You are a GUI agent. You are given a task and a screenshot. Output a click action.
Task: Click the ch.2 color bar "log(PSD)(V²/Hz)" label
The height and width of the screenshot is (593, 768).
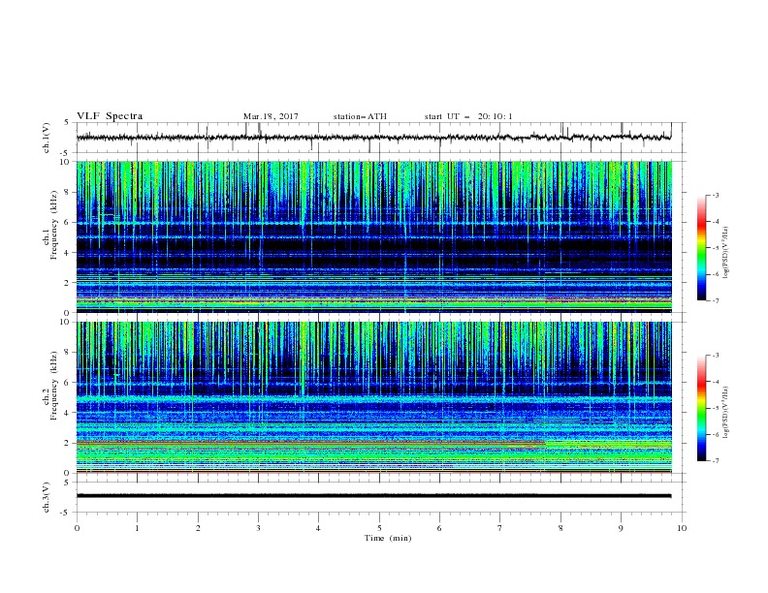(x=726, y=412)
